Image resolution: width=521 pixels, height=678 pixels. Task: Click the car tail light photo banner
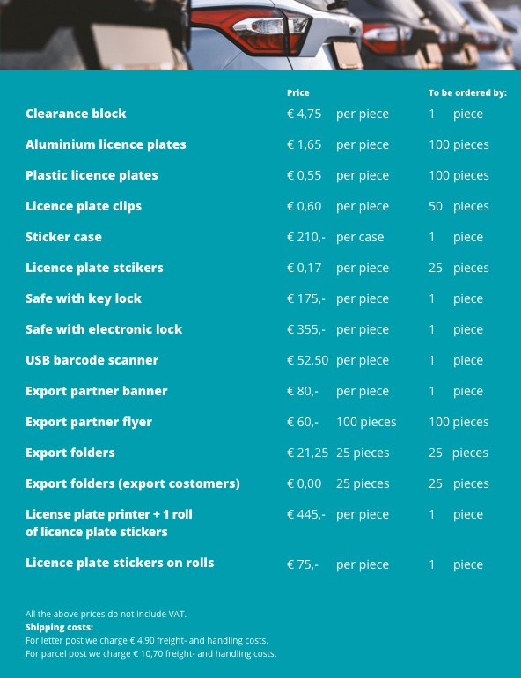260,35
